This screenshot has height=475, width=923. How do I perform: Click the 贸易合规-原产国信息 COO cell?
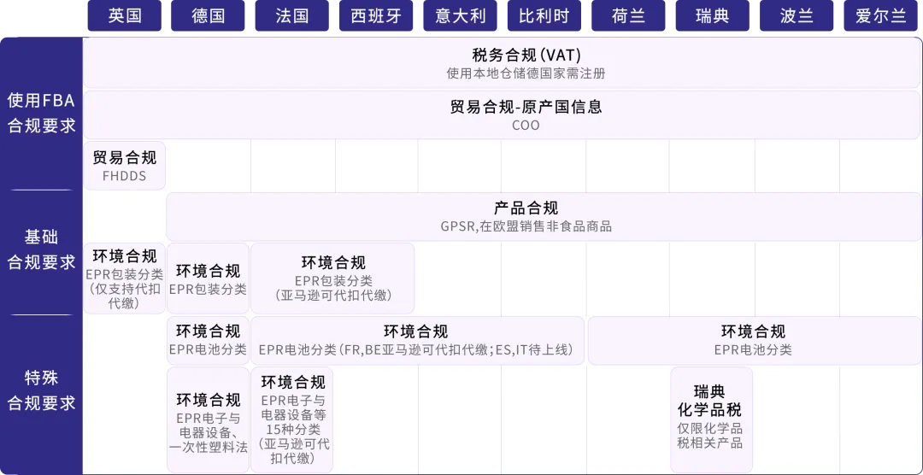tap(503, 115)
